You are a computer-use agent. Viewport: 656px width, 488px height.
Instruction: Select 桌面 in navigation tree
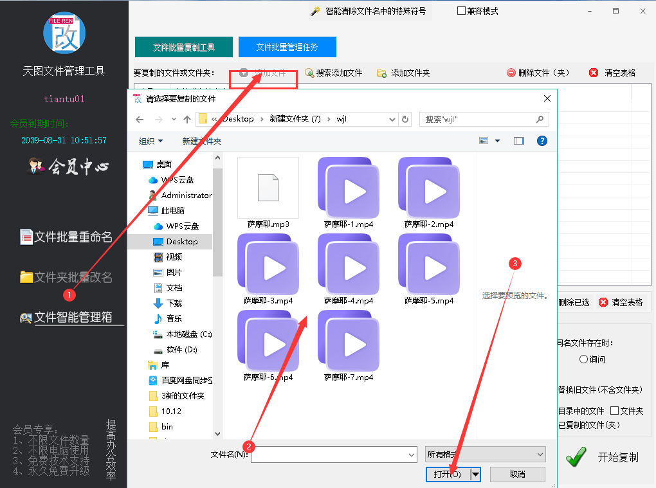click(158, 165)
